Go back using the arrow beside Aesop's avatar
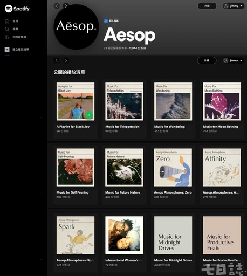The height and width of the screenshot is (276, 247). click(x=57, y=6)
